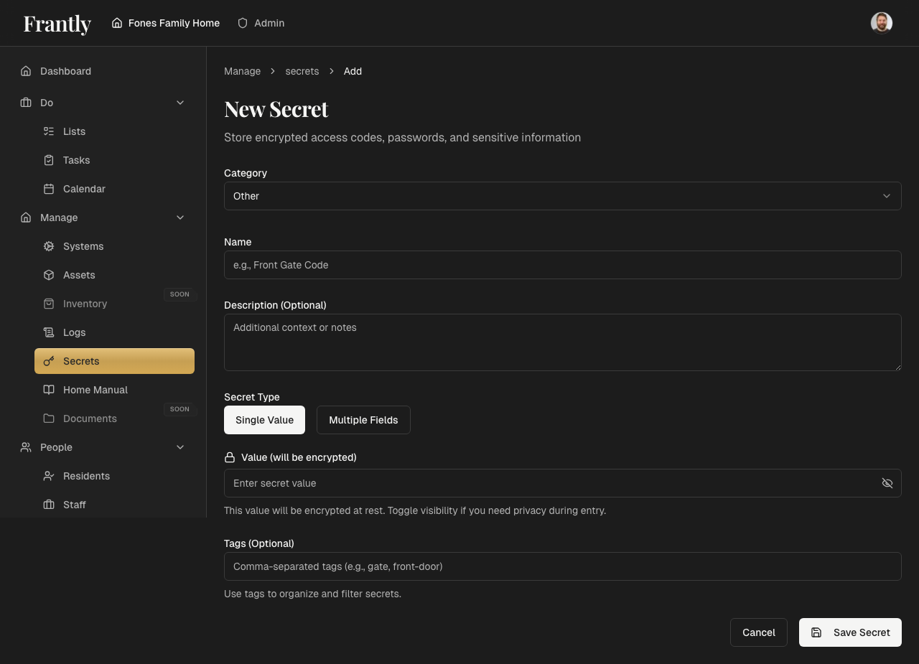Open Secrets via the key icon

coord(48,361)
